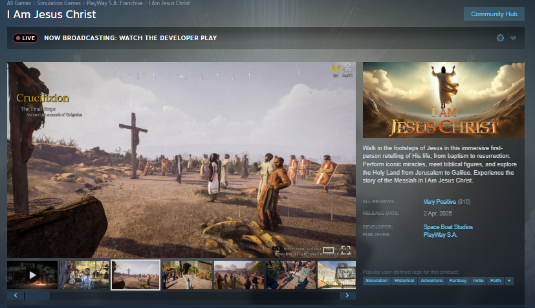Open the Community Hub
The image size is (535, 308).
click(494, 14)
